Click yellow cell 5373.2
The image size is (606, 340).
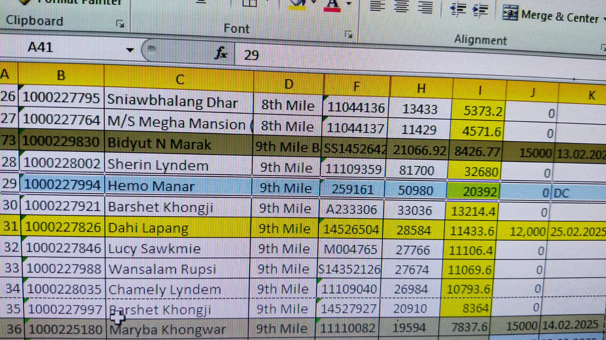pos(478,111)
